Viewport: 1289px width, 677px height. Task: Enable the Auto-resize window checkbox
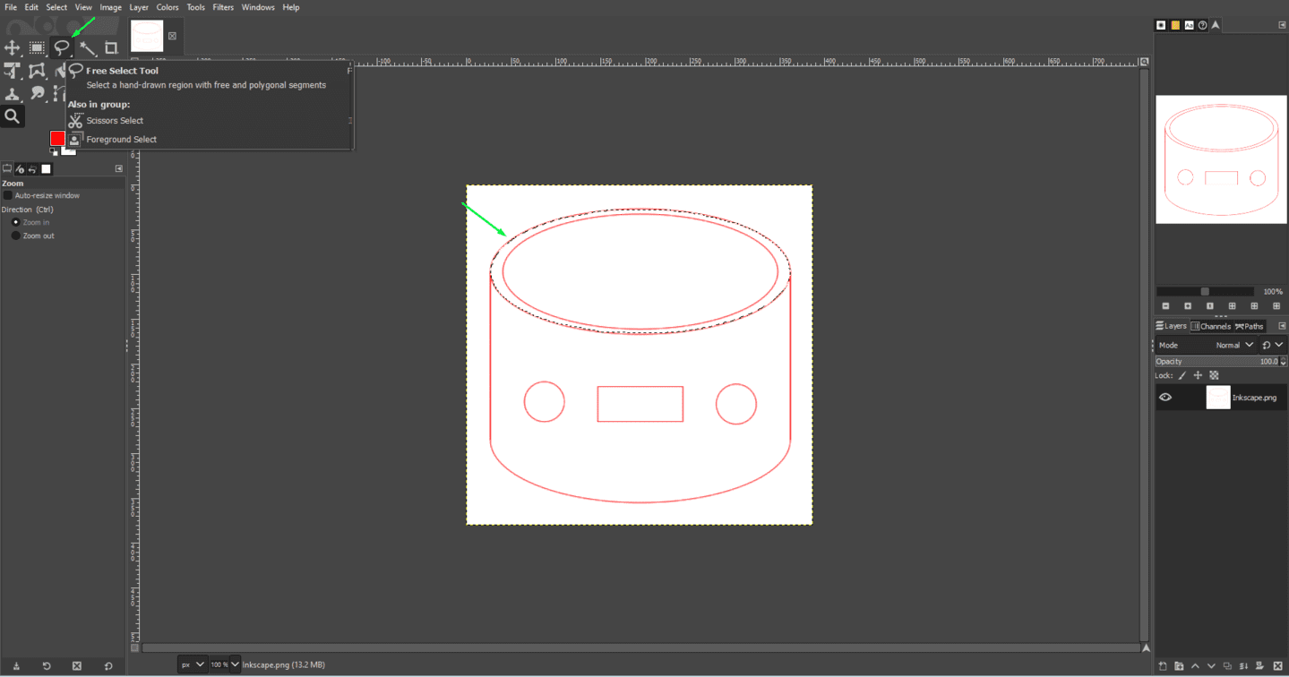(x=8, y=195)
